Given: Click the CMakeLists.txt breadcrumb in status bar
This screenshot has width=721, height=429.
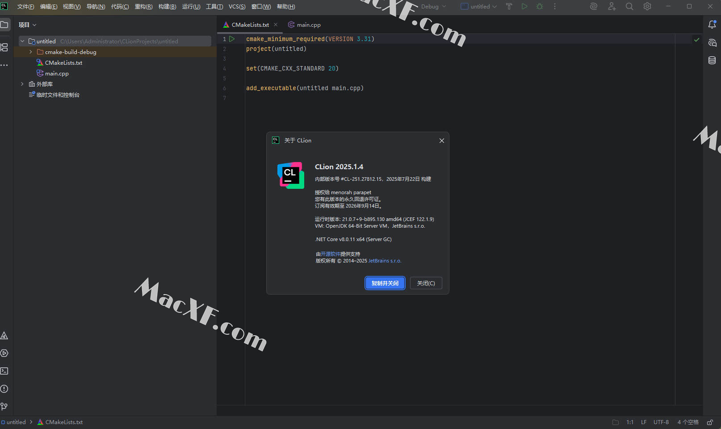Looking at the screenshot, I should pyautogui.click(x=60, y=422).
